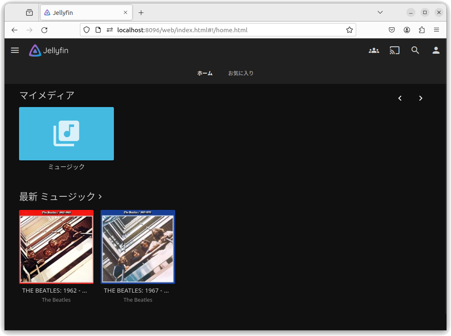The width and height of the screenshot is (451, 336).
Task: Close the Jellyfin browser tab
Action: click(x=125, y=13)
